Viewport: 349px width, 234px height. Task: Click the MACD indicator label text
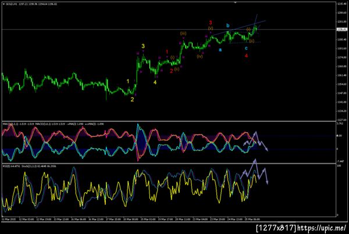[53, 124]
